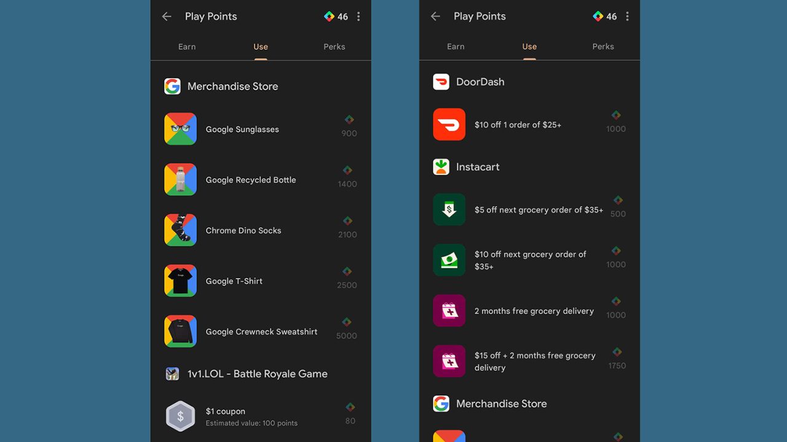Choose the "Chrome Dino Socks" label

[x=243, y=231]
